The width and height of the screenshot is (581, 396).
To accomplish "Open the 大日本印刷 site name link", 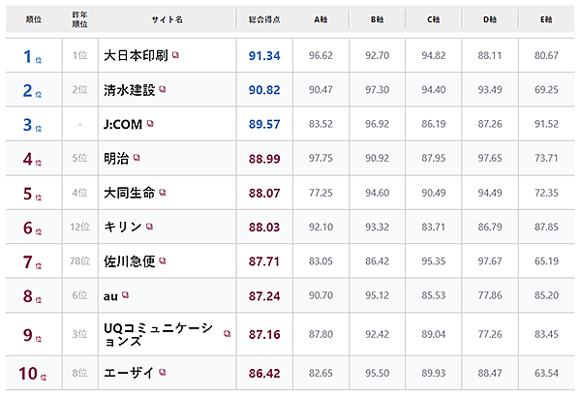I will point(135,56).
